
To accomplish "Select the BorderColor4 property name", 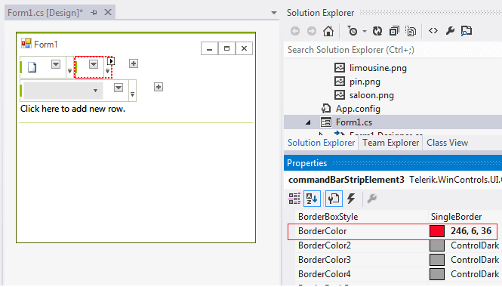I will [325, 274].
